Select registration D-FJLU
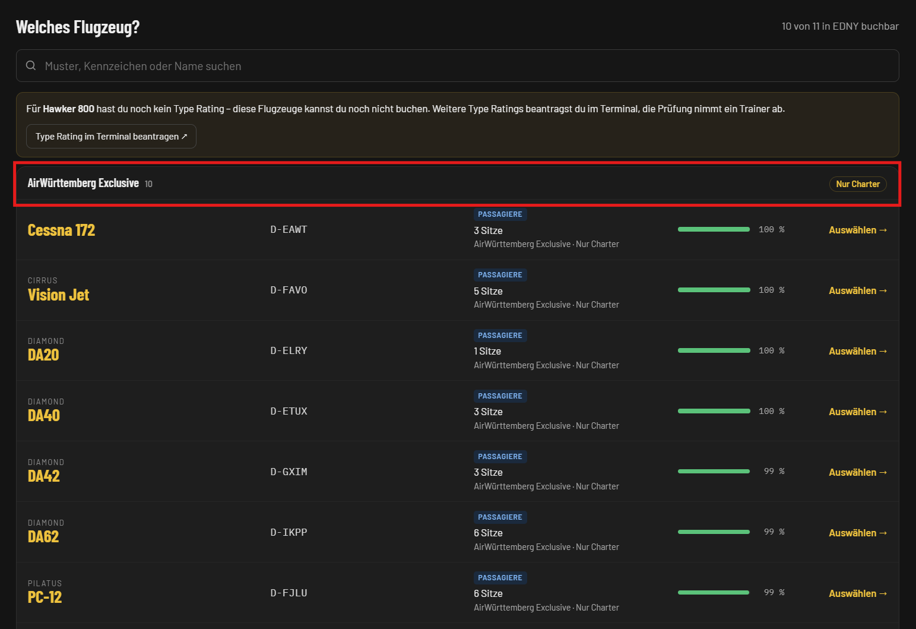Image resolution: width=916 pixels, height=629 pixels. point(289,593)
